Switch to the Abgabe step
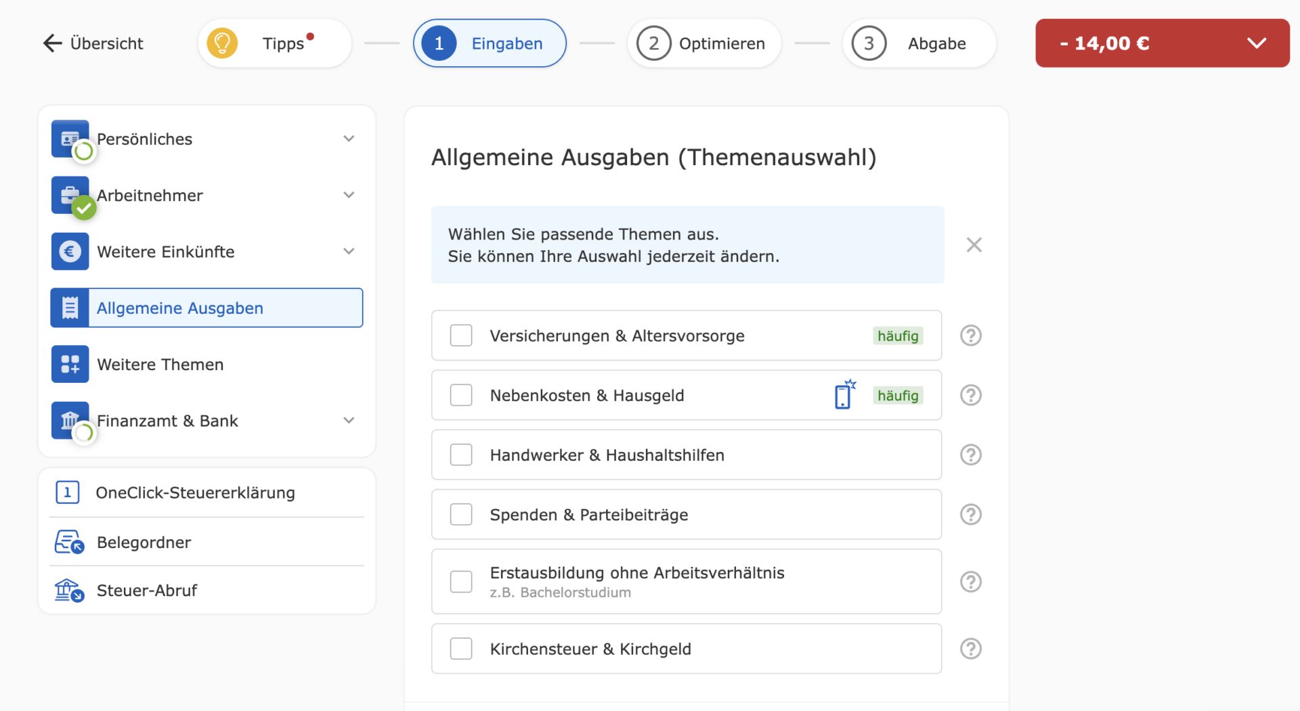Image resolution: width=1300 pixels, height=711 pixels. pos(919,43)
